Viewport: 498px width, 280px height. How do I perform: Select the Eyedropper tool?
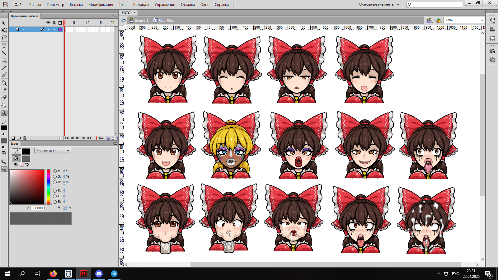click(x=4, y=90)
